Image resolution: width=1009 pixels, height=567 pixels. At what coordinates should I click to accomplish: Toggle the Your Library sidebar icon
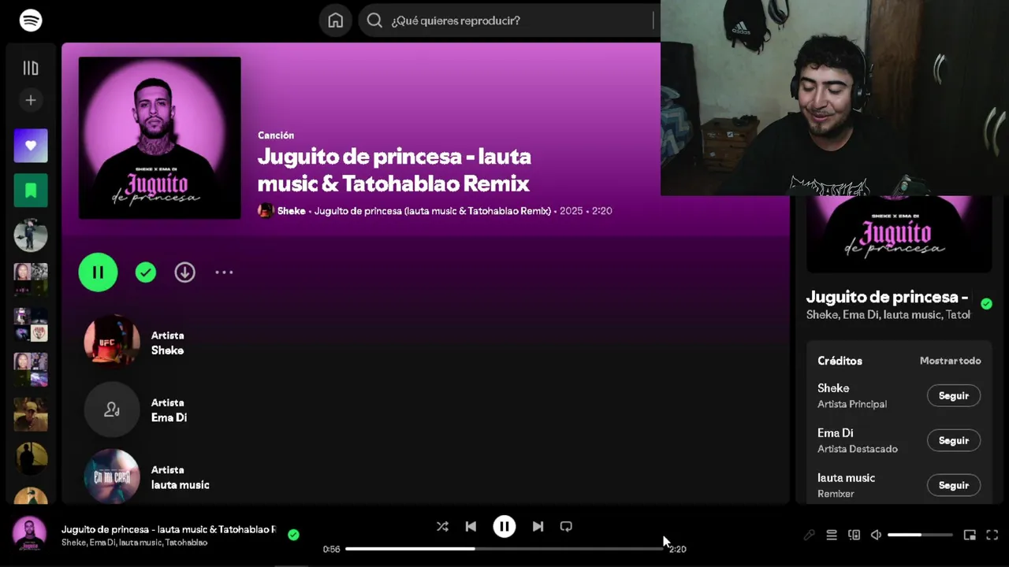tap(31, 69)
